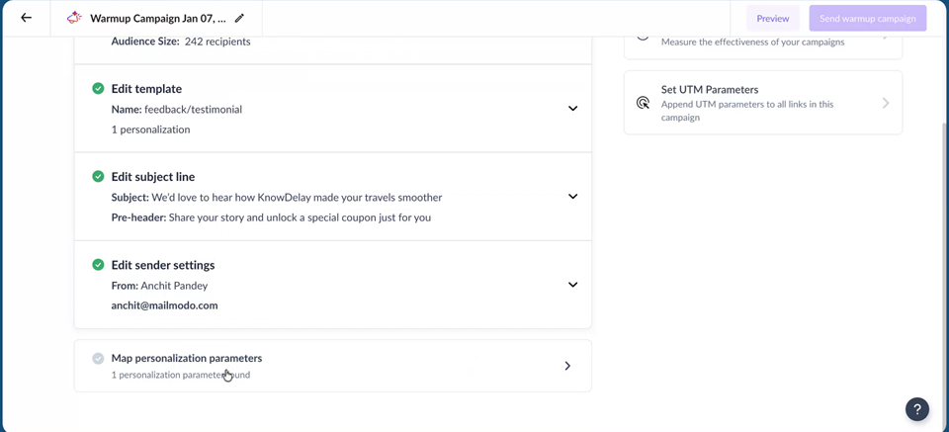
Task: Click the Edit subject line heading
Action: tap(153, 177)
